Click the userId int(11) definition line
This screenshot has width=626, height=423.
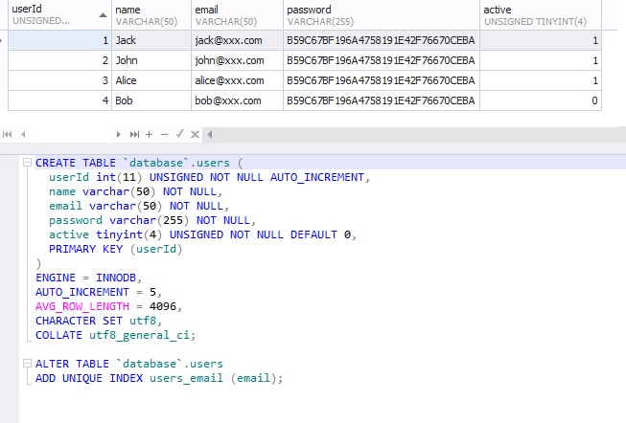tap(209, 177)
